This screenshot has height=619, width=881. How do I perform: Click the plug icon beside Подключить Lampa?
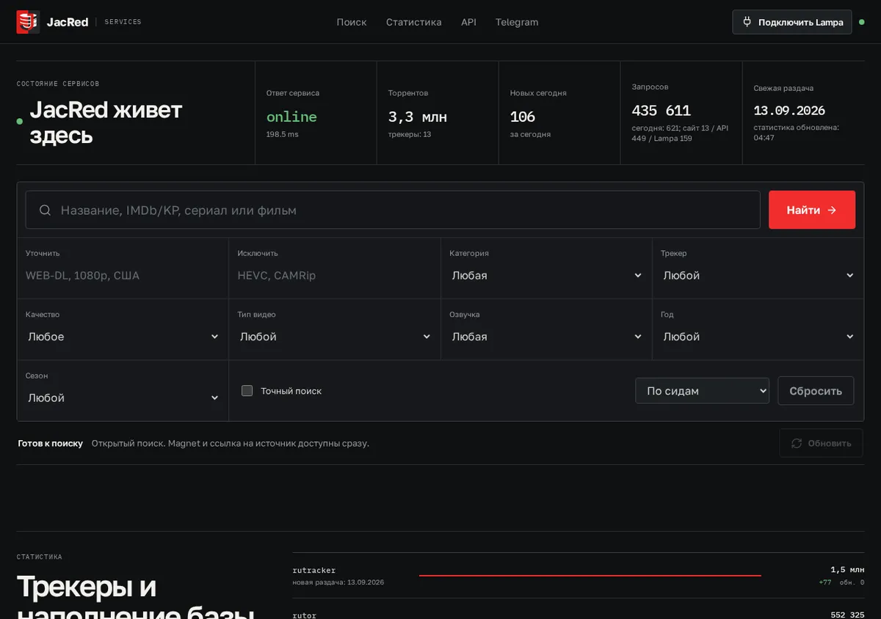(747, 22)
